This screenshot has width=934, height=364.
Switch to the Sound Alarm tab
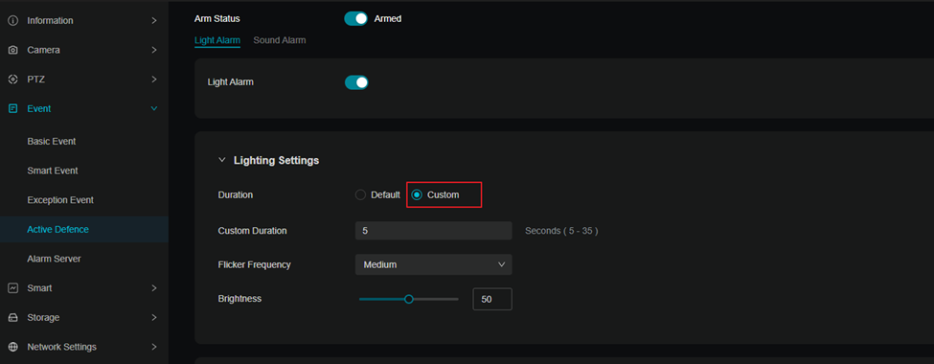click(x=280, y=40)
